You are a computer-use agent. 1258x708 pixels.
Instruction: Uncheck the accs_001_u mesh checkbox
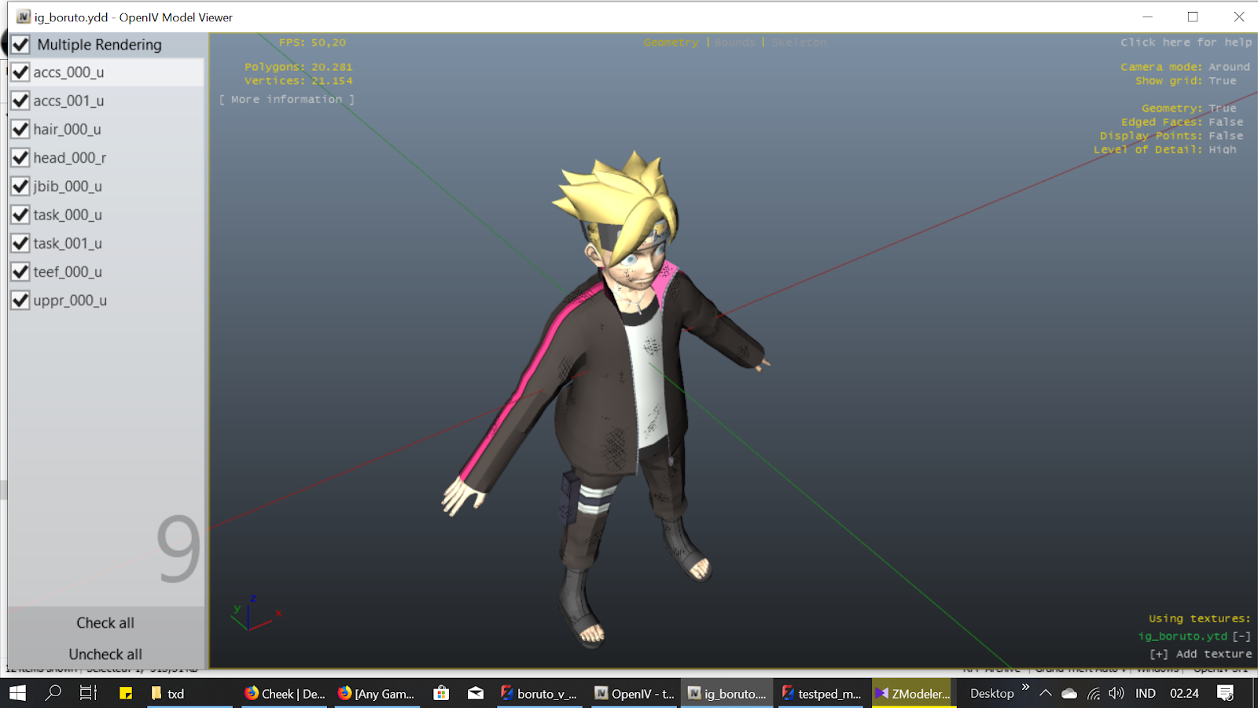(x=20, y=101)
